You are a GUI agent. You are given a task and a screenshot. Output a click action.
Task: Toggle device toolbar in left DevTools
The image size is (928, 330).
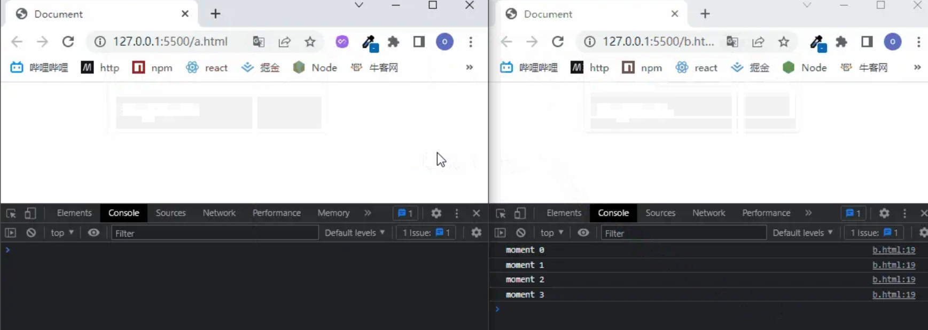[30, 213]
